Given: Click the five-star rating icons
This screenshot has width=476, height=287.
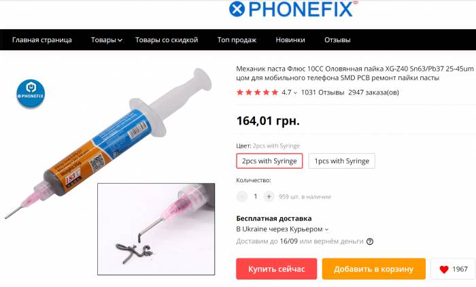Looking at the screenshot, I should tap(257, 92).
